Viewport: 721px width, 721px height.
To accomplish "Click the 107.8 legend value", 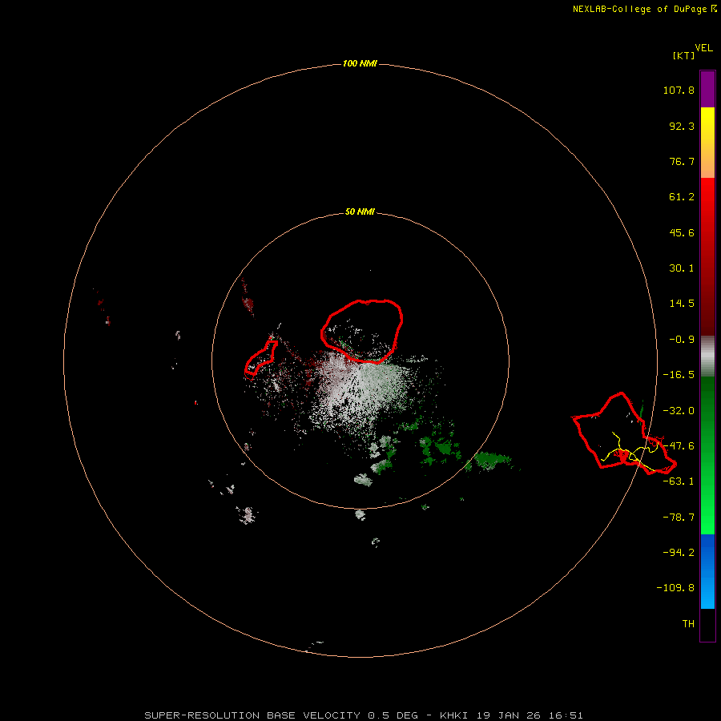I will coord(679,90).
